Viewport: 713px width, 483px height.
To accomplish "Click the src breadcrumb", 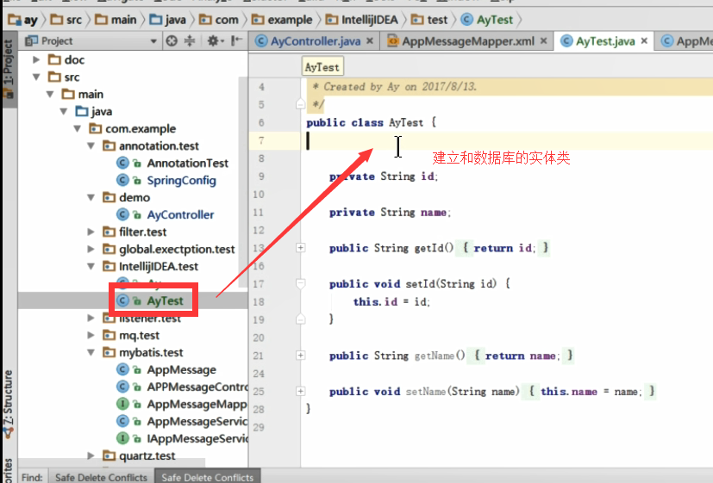I will (66, 20).
